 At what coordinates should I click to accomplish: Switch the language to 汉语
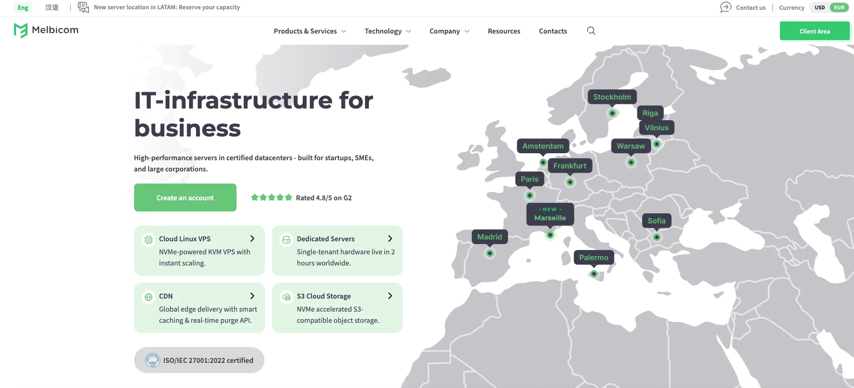coord(52,7)
